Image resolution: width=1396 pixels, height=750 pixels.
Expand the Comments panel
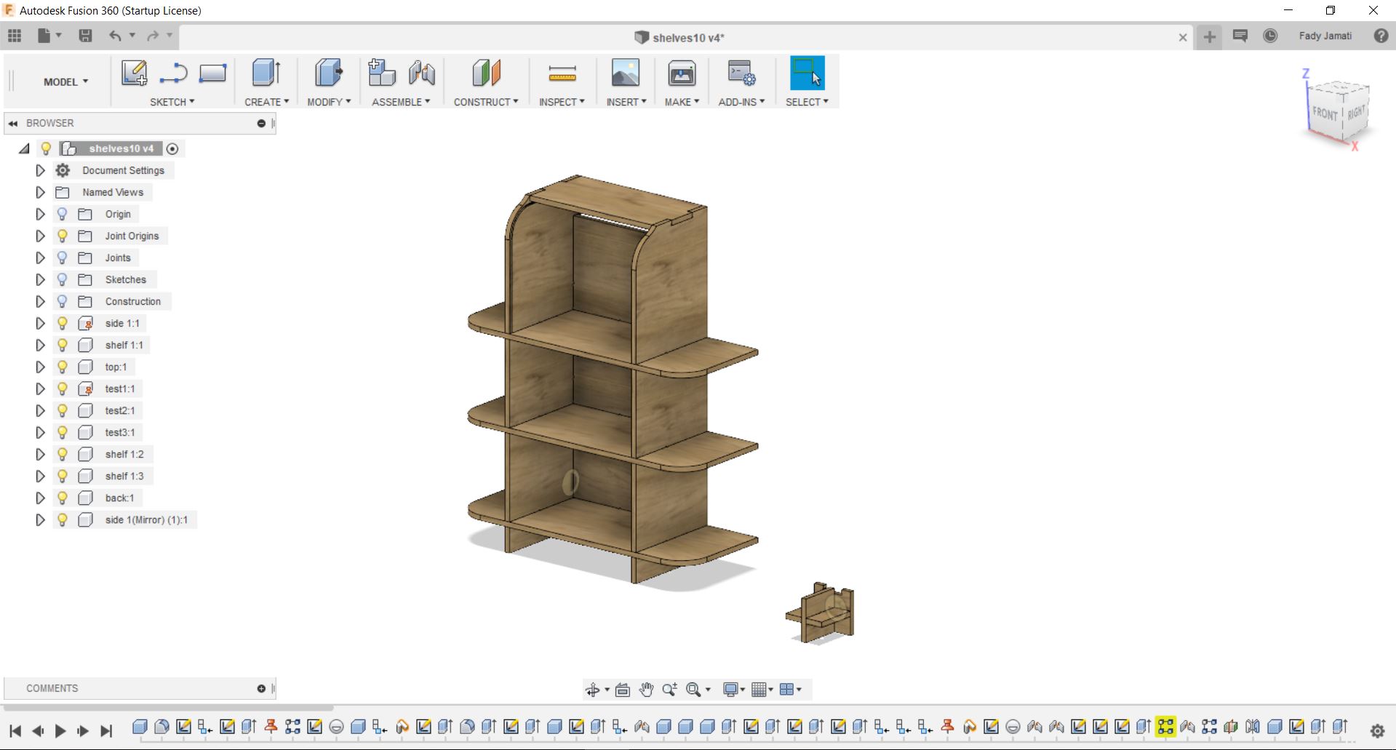click(261, 688)
